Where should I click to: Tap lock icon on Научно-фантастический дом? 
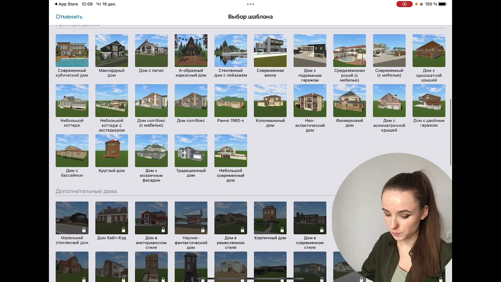(203, 230)
